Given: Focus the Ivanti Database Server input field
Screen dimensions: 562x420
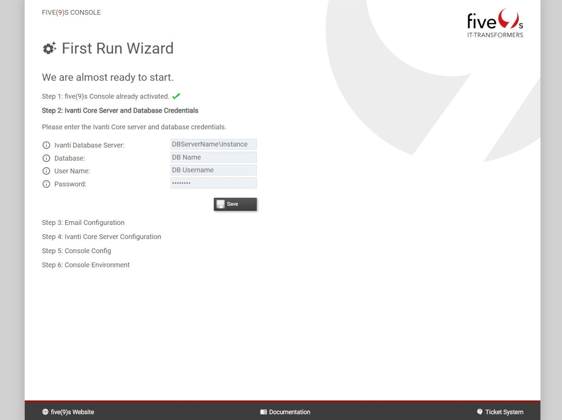Looking at the screenshot, I should (x=214, y=144).
